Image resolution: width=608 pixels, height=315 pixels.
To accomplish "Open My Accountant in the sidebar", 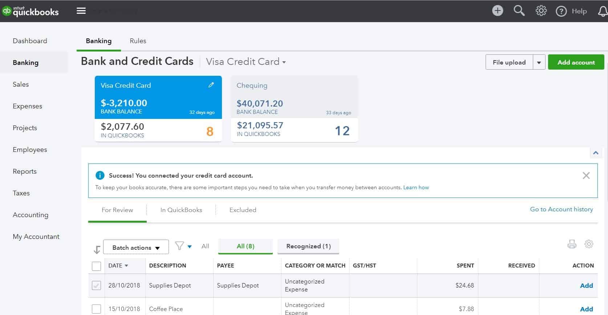I will coord(36,237).
